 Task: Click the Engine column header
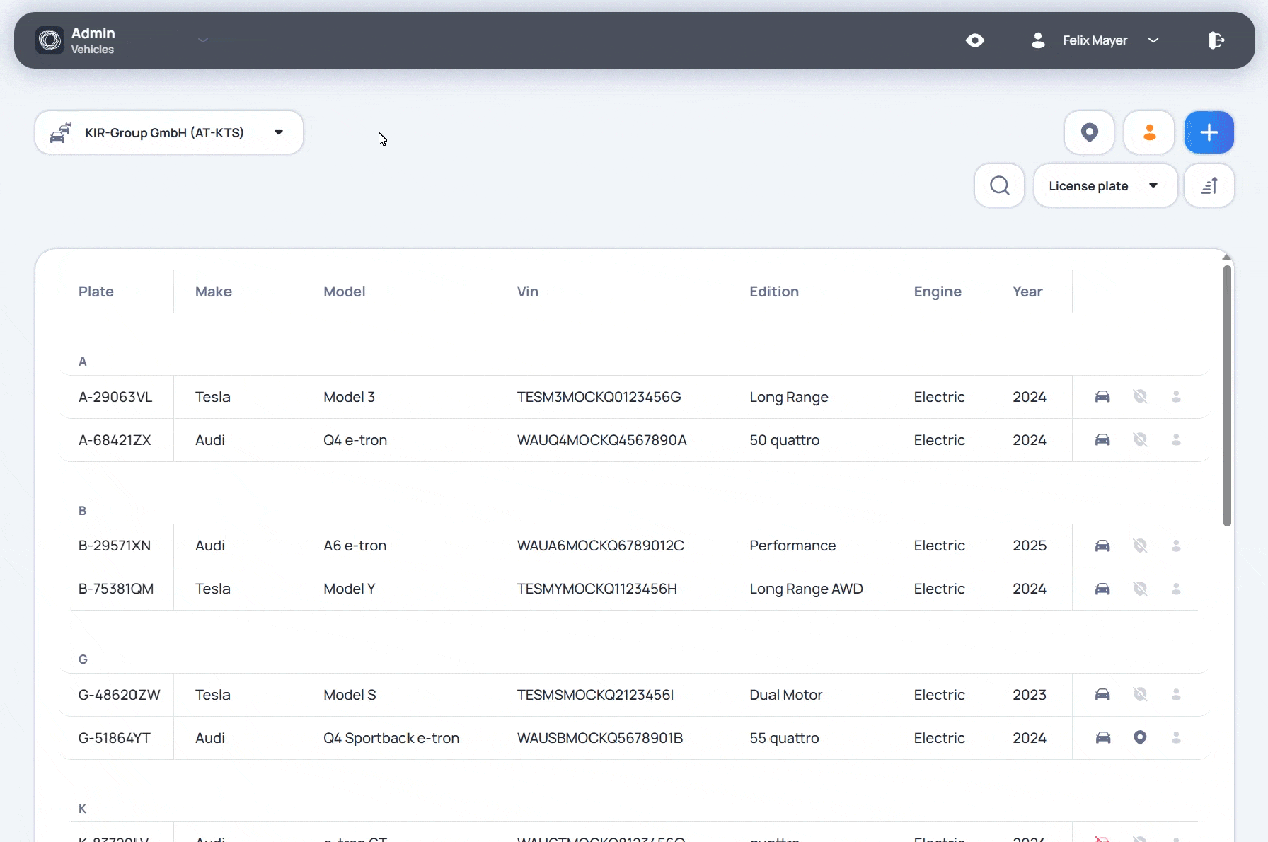[938, 292]
